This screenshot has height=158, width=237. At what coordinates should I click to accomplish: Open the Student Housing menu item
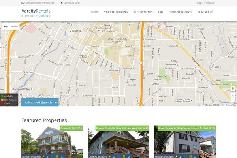pos(116,12)
